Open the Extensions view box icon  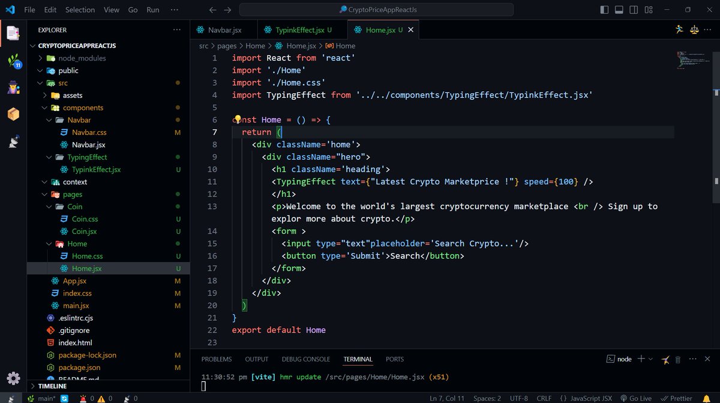click(13, 114)
